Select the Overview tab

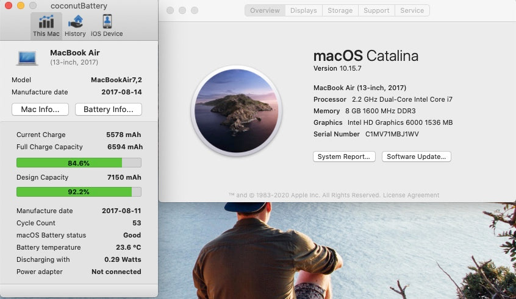click(265, 10)
